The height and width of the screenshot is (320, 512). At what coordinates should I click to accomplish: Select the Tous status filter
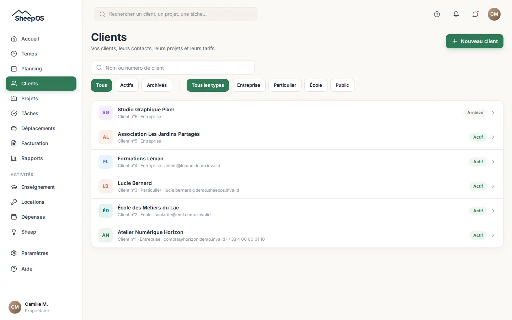tap(101, 85)
